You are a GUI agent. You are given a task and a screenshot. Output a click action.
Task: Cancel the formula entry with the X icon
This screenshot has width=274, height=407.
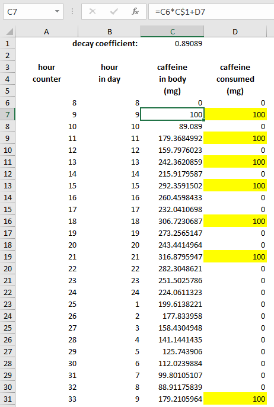pos(93,11)
